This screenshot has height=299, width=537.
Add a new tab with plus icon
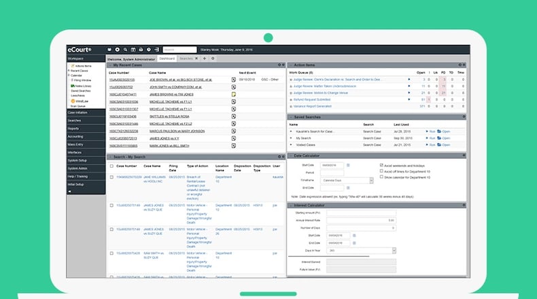click(205, 58)
